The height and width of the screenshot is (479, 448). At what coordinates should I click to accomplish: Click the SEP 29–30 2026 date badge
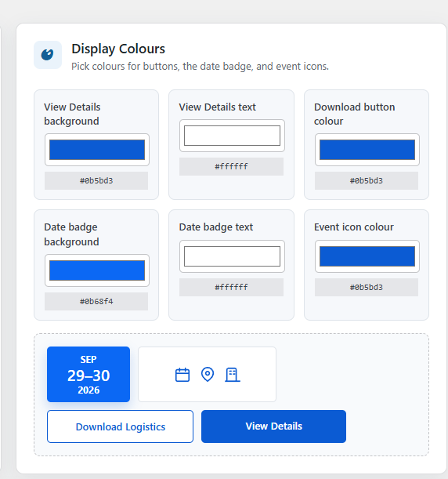89,374
